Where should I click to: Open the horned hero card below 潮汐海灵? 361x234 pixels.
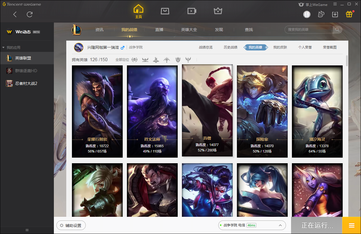coord(317,190)
